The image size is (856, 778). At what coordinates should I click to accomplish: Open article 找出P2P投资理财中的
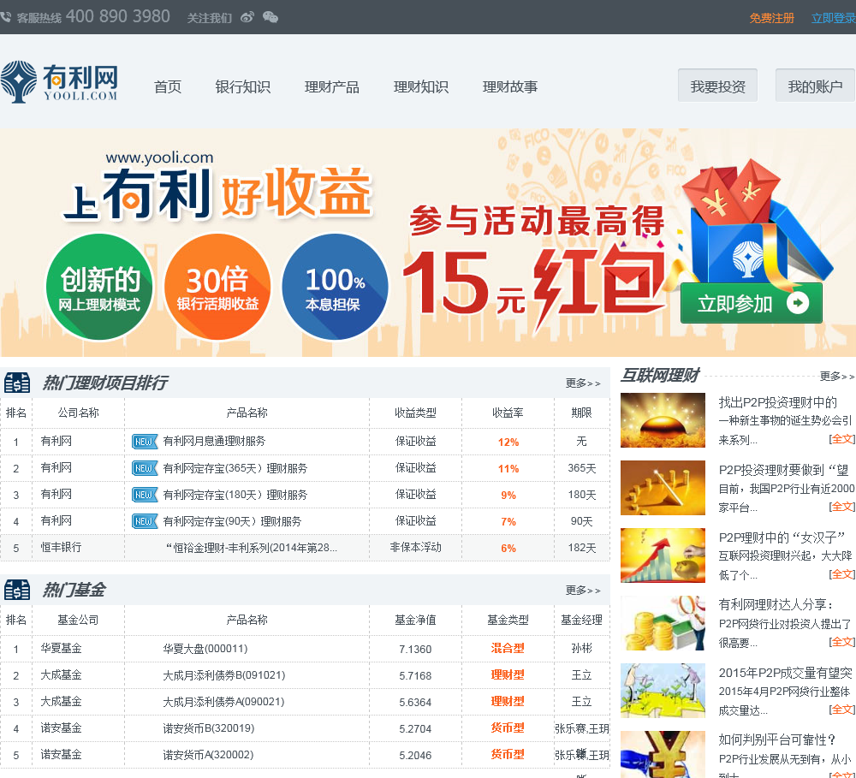778,402
